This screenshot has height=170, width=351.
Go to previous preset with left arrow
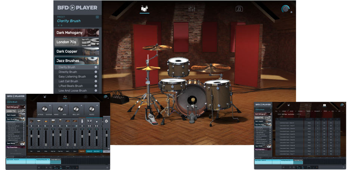tap(59, 25)
